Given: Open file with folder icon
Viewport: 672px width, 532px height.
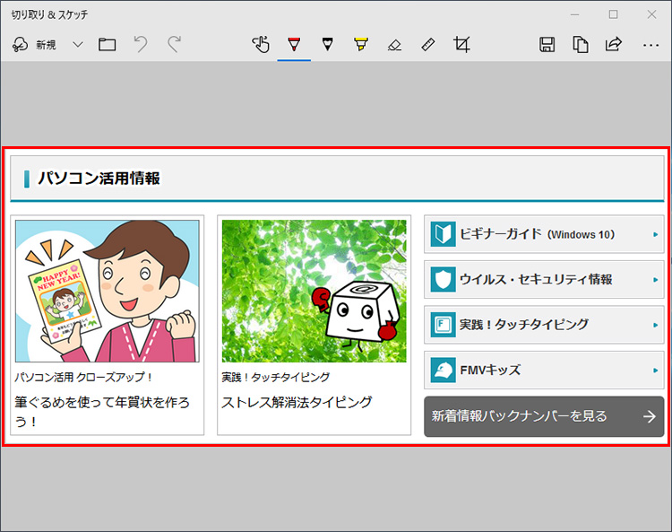Looking at the screenshot, I should coord(108,44).
